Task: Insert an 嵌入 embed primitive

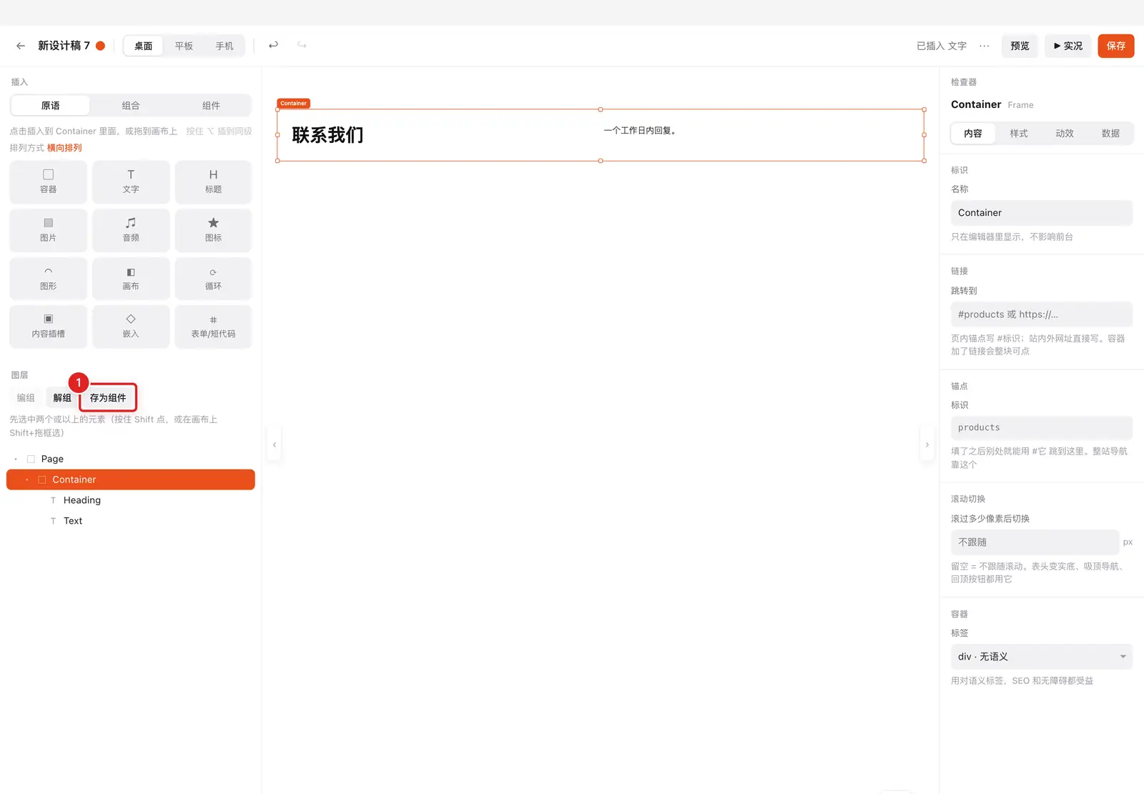Action: point(131,327)
